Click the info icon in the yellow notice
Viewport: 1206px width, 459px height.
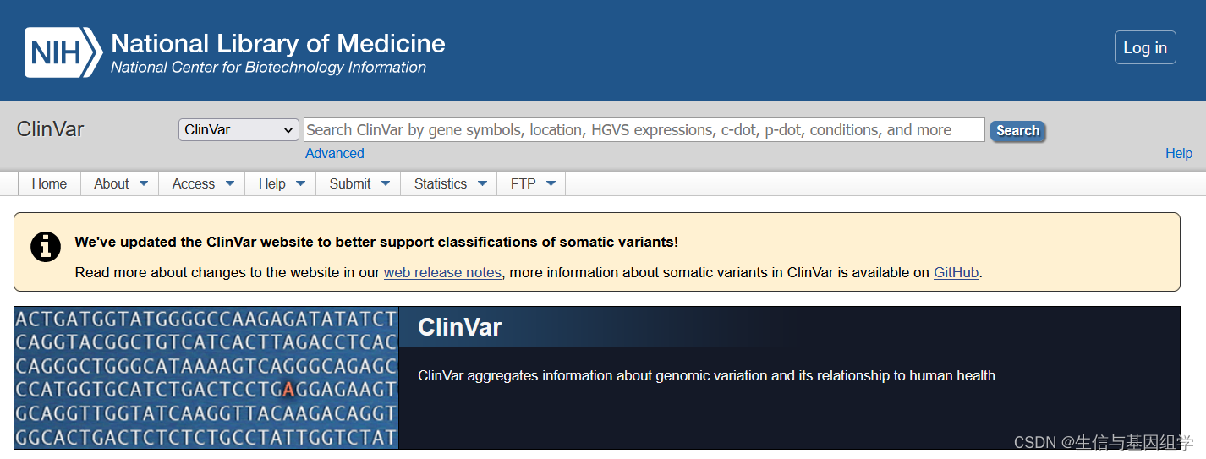click(46, 246)
